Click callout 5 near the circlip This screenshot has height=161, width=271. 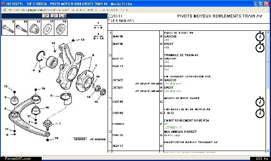pos(34,70)
